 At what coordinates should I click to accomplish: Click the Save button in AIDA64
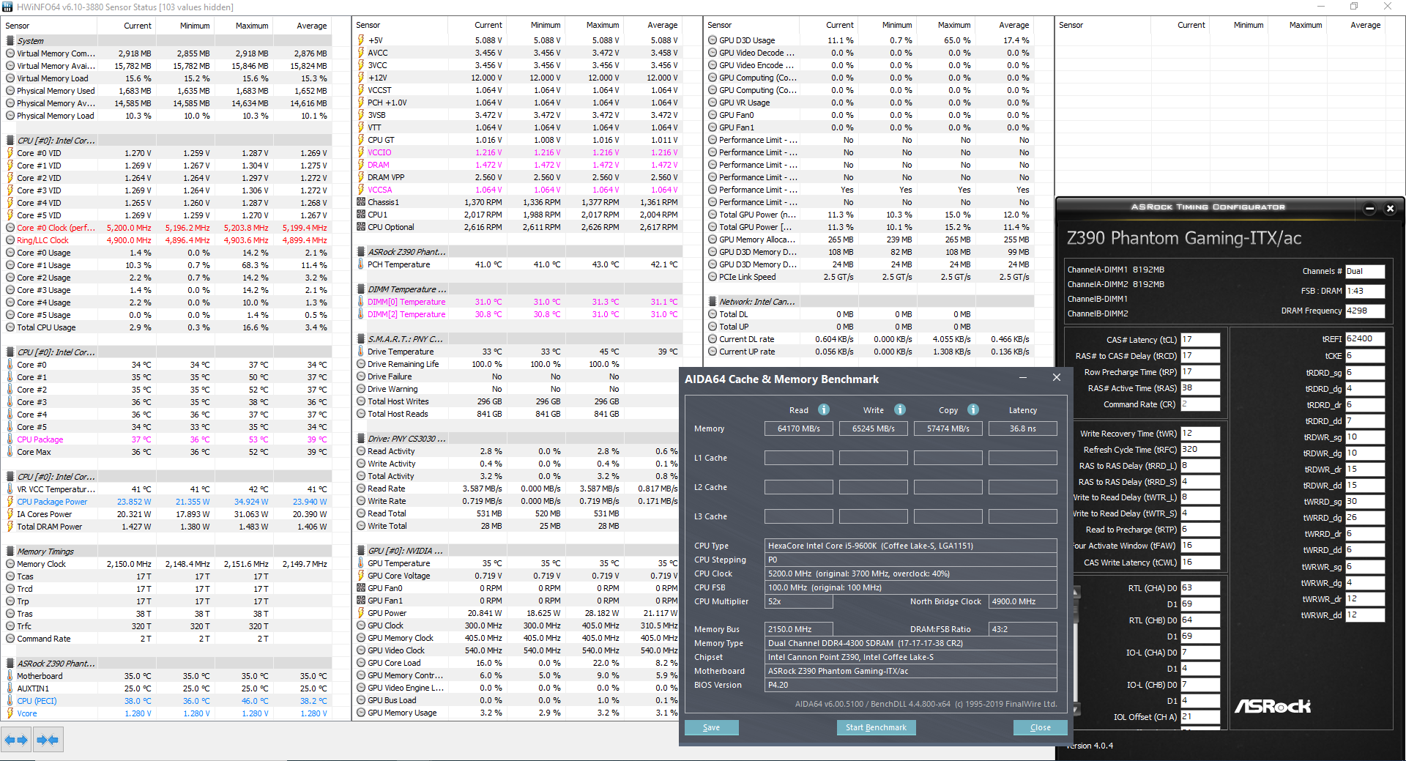pyautogui.click(x=711, y=727)
